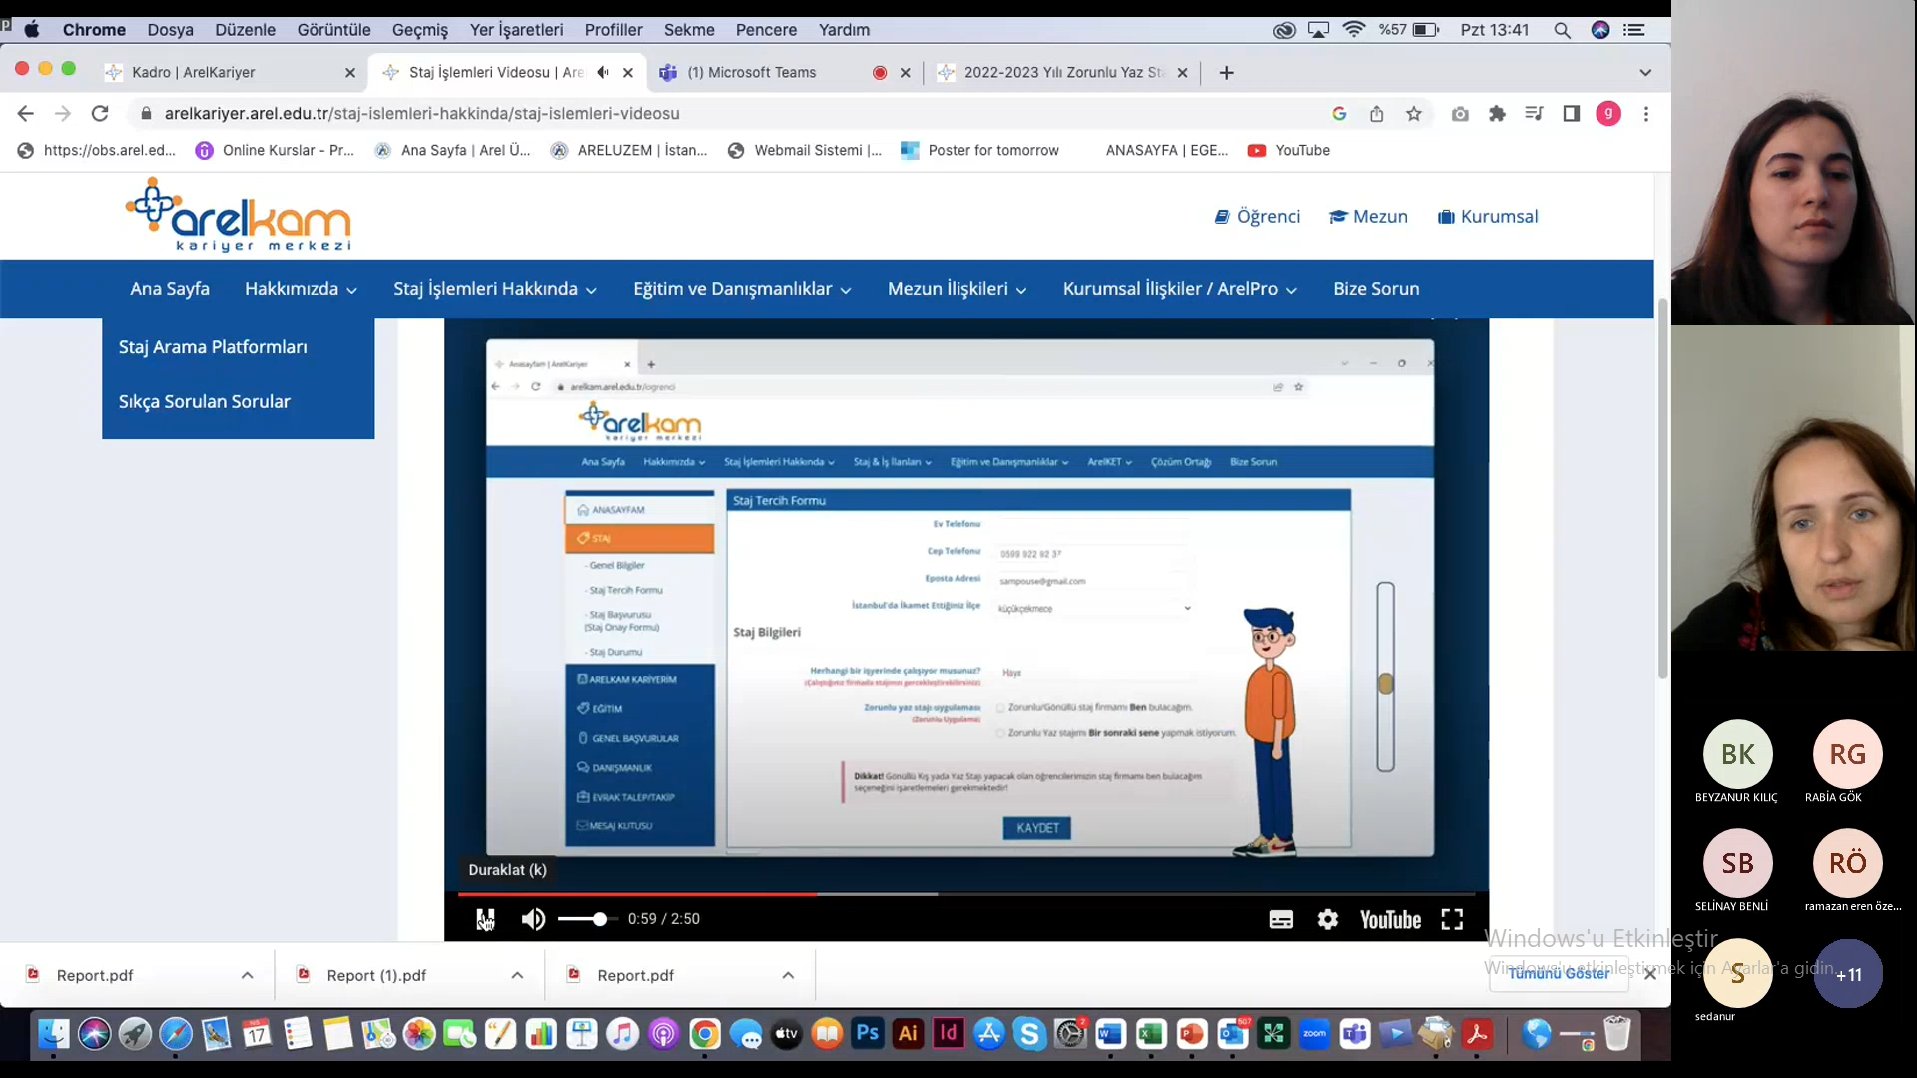Open the tab search chevron
The image size is (1917, 1078).
coord(1645,72)
